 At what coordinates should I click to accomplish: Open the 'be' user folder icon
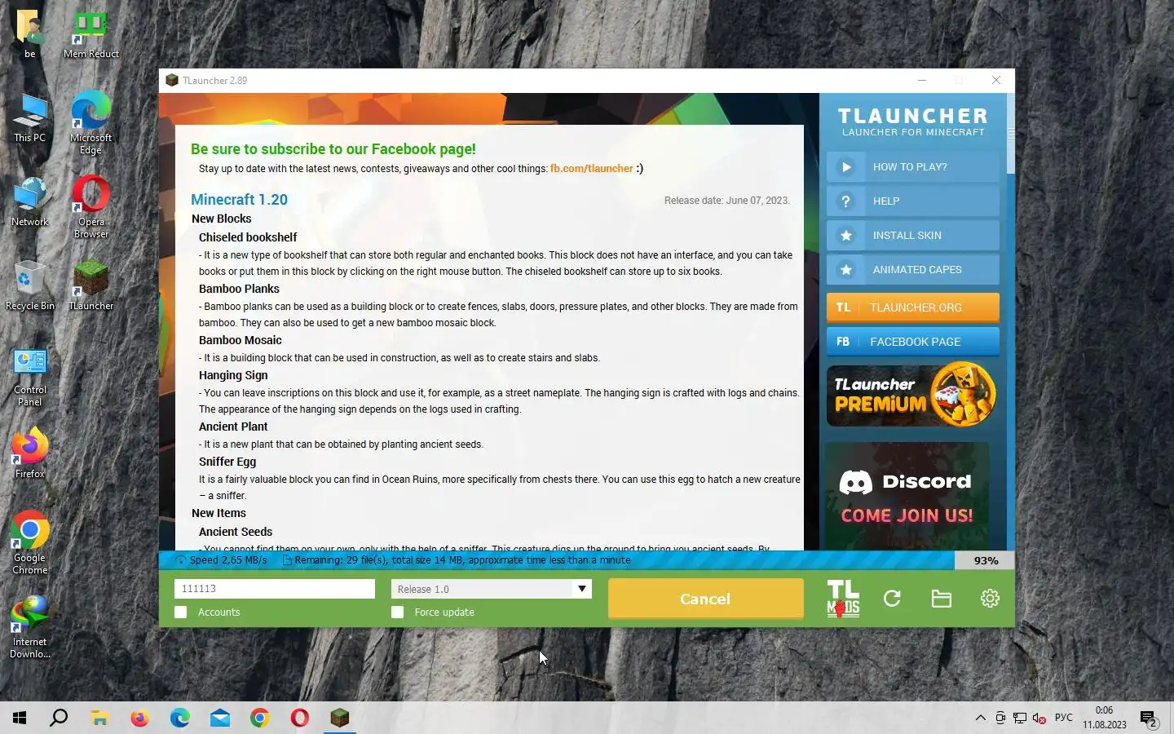(29, 34)
